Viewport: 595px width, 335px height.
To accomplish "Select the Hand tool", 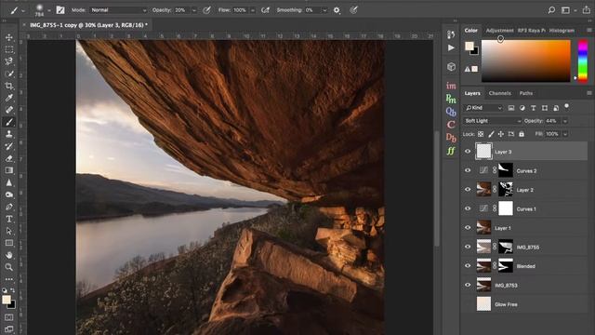I will click(x=8, y=255).
